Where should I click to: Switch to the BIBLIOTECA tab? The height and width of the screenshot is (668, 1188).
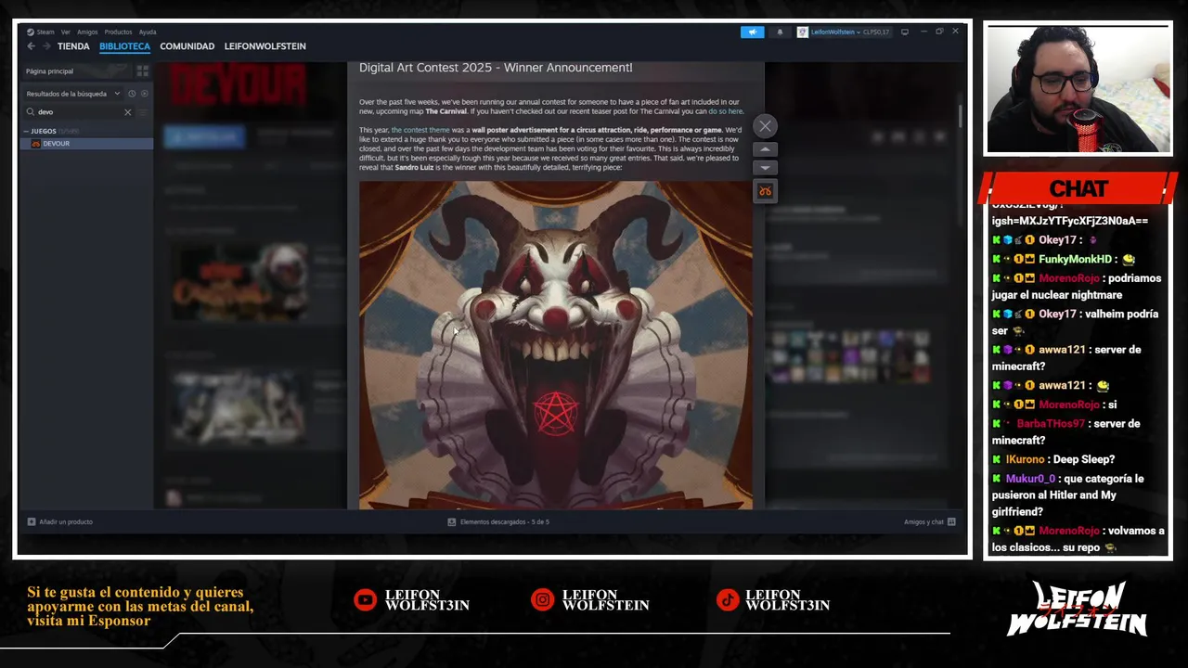pyautogui.click(x=124, y=46)
